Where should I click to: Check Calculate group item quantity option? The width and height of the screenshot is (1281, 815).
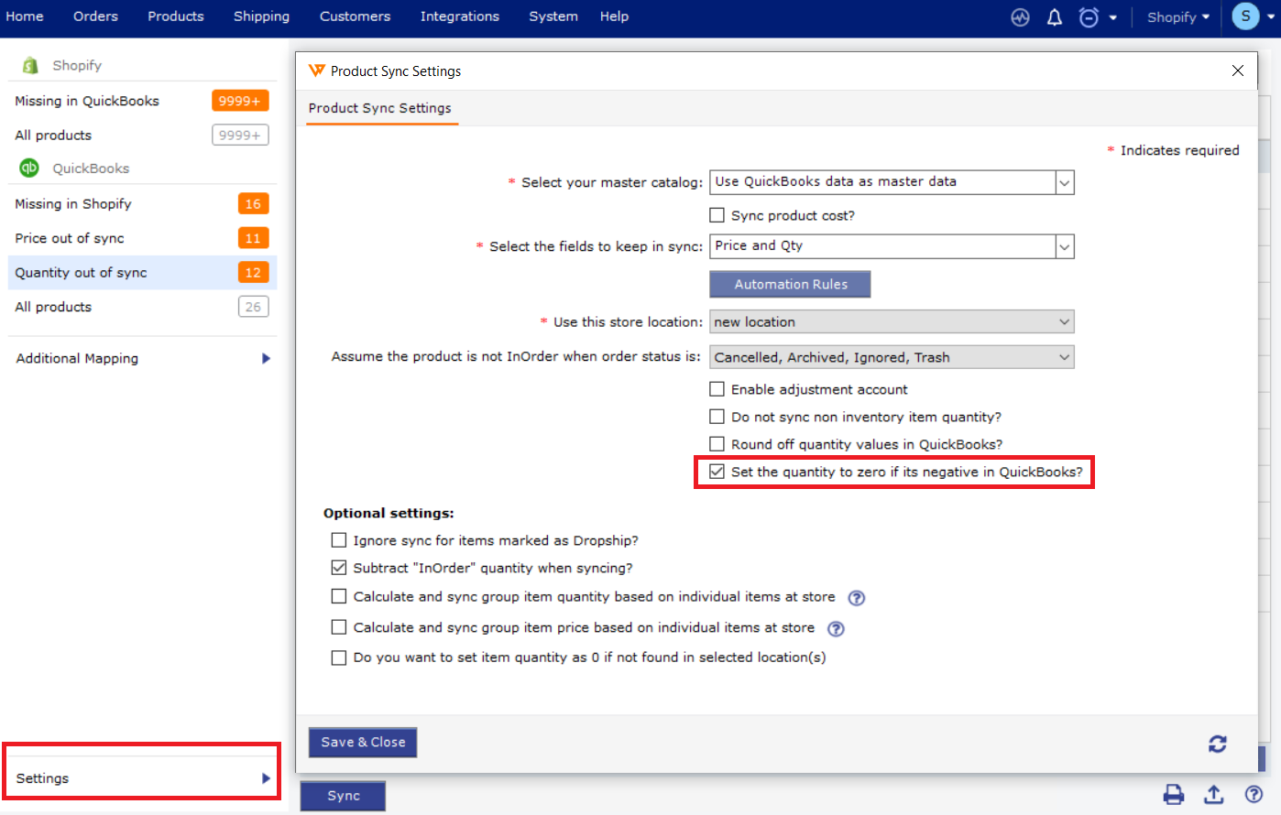(339, 596)
